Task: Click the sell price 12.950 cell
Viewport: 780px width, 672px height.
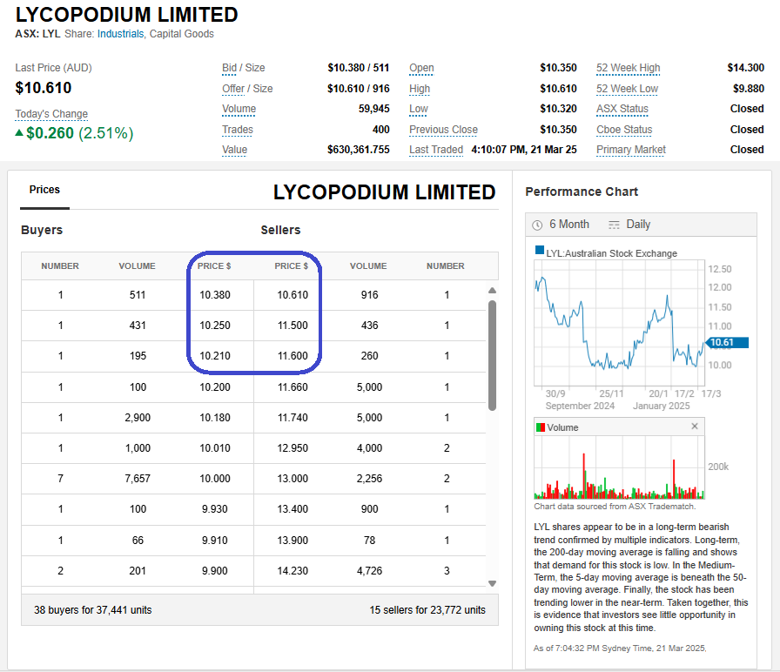Action: (x=292, y=448)
